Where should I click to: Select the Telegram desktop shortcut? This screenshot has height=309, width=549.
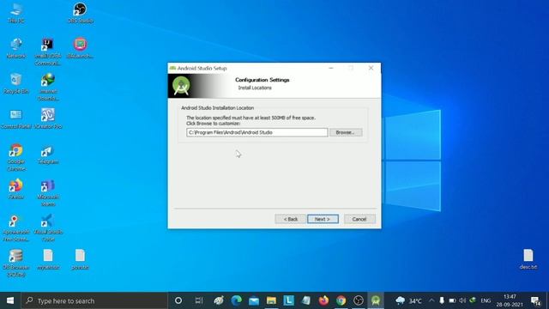(x=48, y=154)
